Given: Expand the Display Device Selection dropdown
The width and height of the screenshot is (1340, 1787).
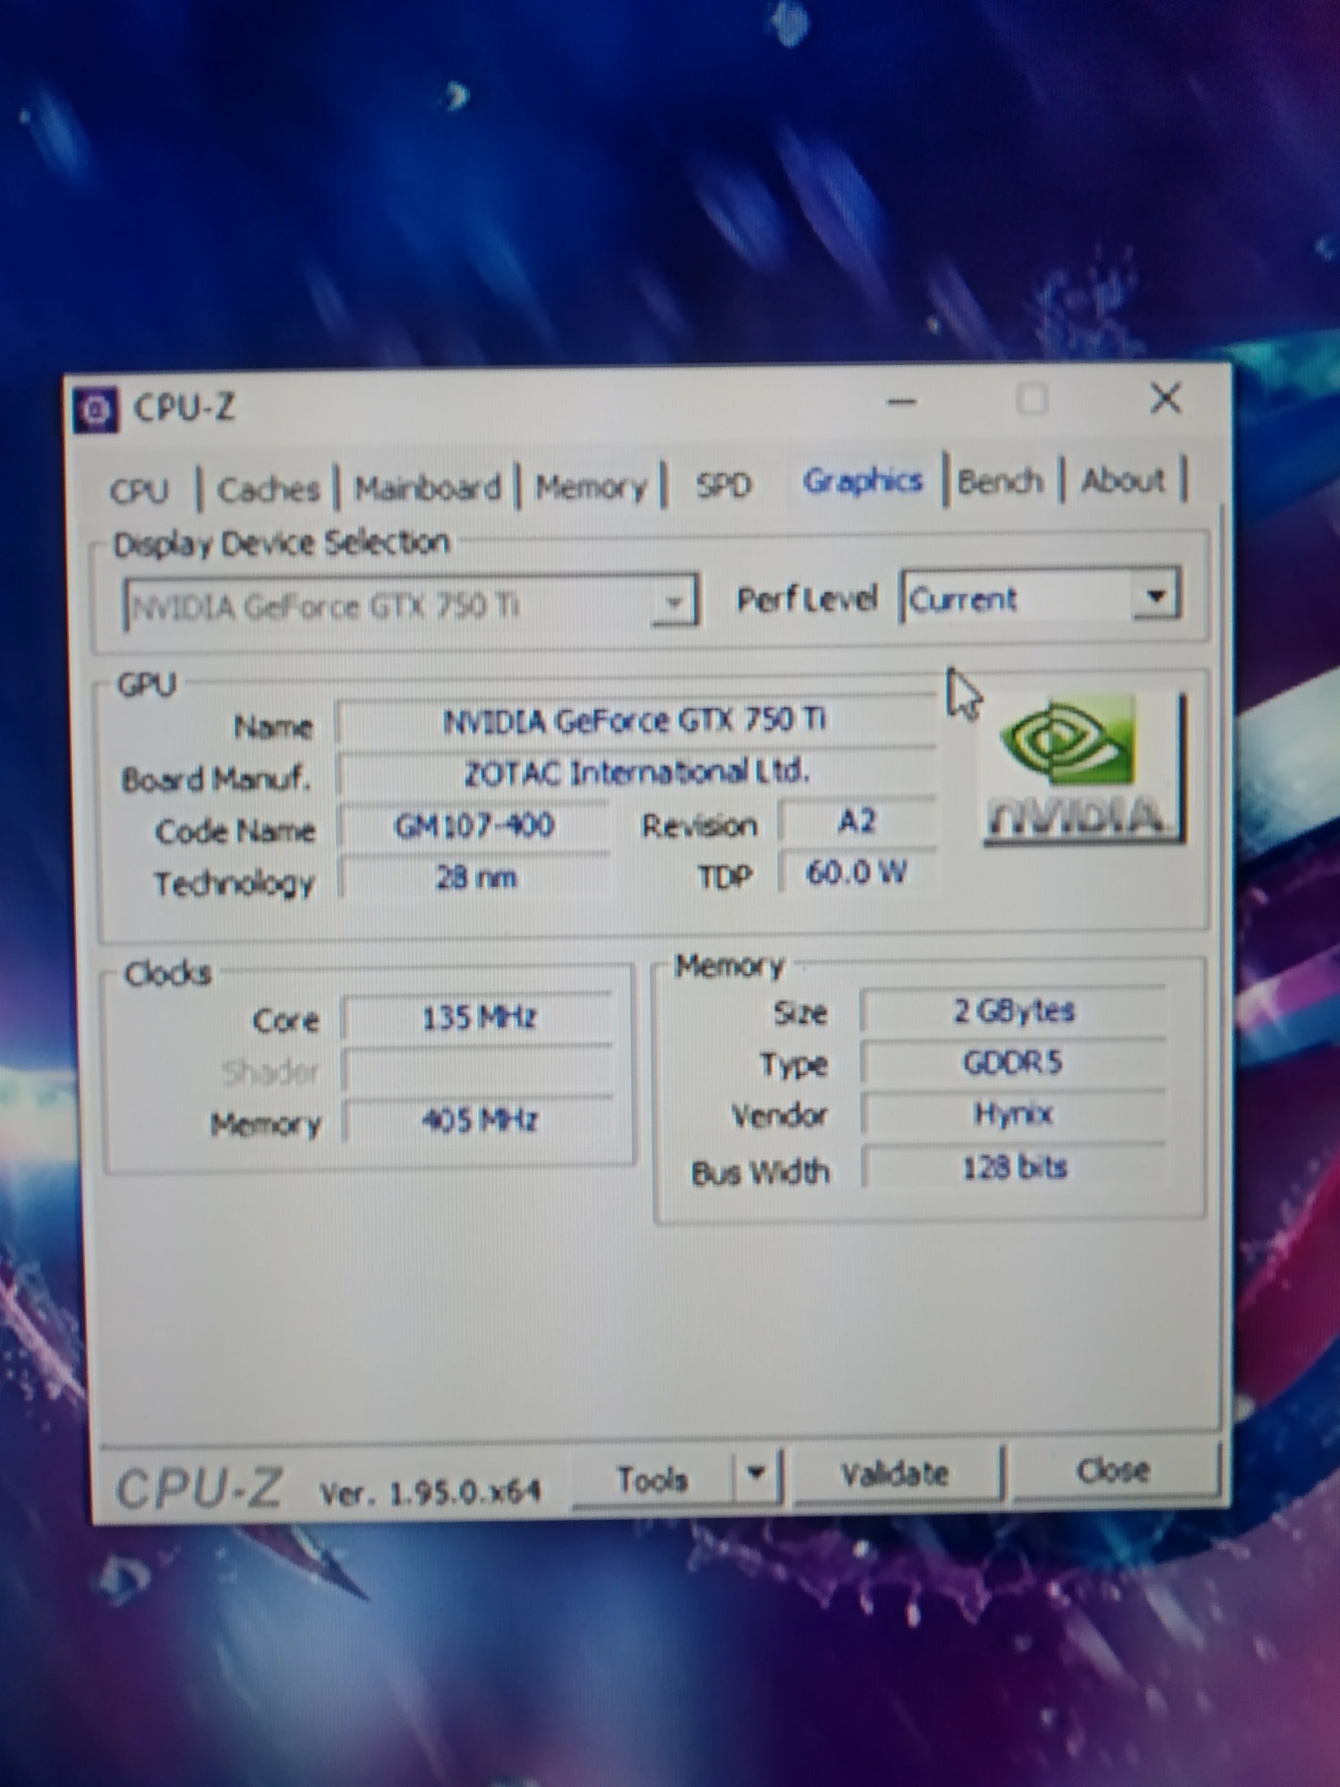Looking at the screenshot, I should 673,602.
